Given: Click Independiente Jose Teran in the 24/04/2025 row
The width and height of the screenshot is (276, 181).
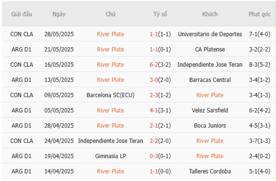Looking at the screenshot, I should [110, 141].
